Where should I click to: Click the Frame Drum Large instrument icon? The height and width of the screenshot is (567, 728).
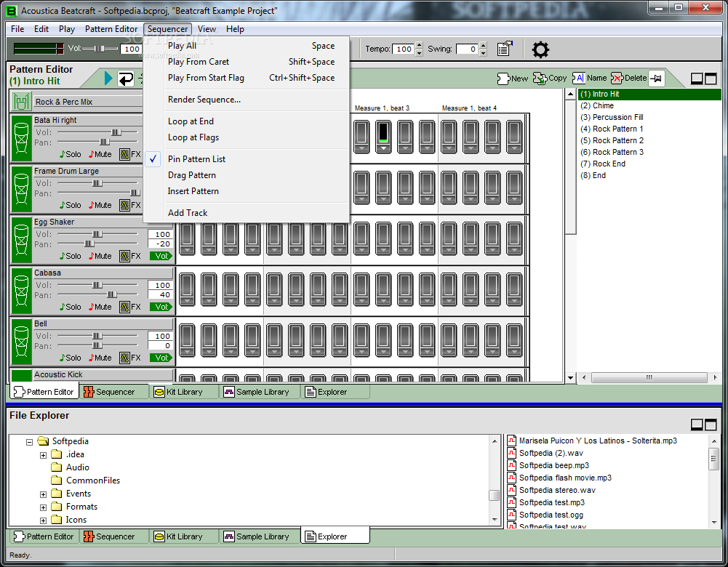point(21,189)
